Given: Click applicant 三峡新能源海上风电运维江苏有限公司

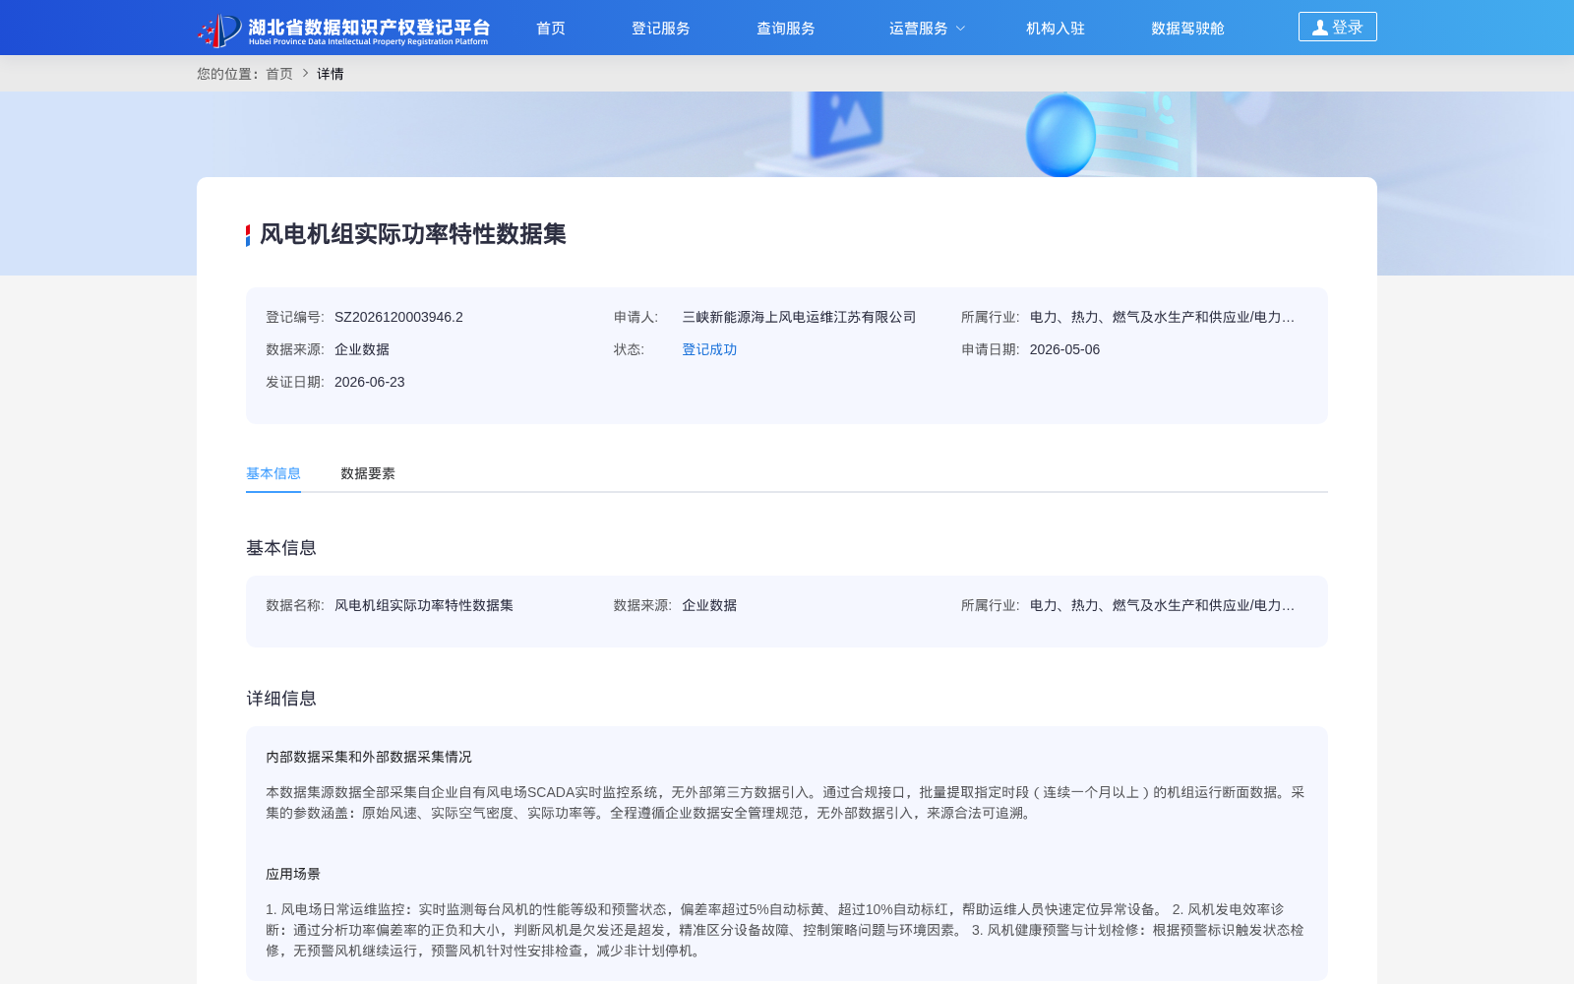Looking at the screenshot, I should 799,317.
